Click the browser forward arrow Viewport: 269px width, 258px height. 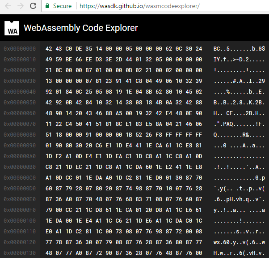[x=20, y=6]
